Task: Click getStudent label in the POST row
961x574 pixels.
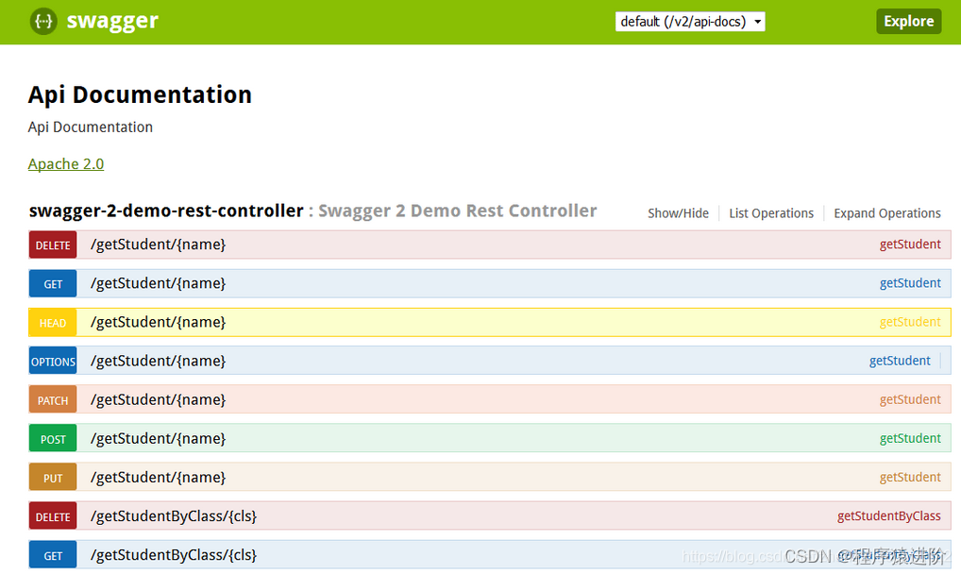Action: click(910, 438)
